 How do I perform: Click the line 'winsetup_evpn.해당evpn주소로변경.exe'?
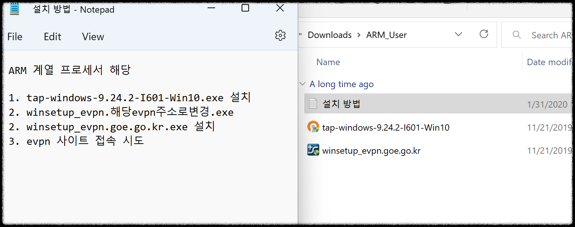click(130, 112)
